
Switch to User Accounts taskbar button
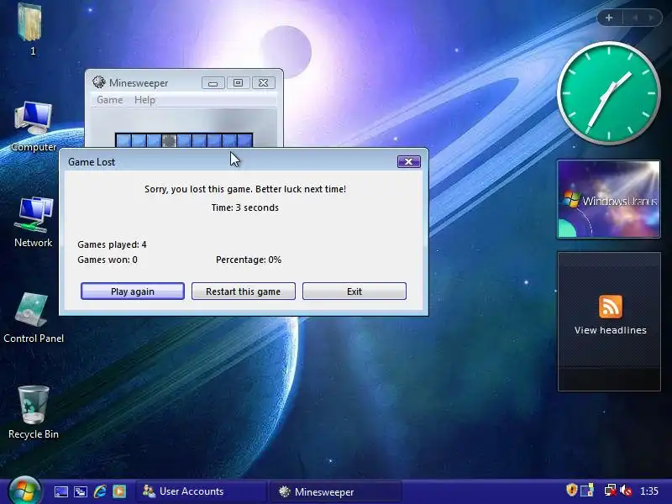click(x=202, y=491)
